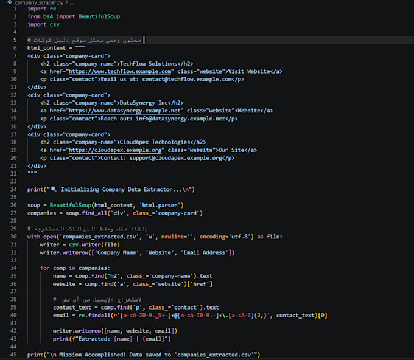Click the Python file icon in breadcrumb
Viewport: 414px width, 360px height.
tap(10, 2)
